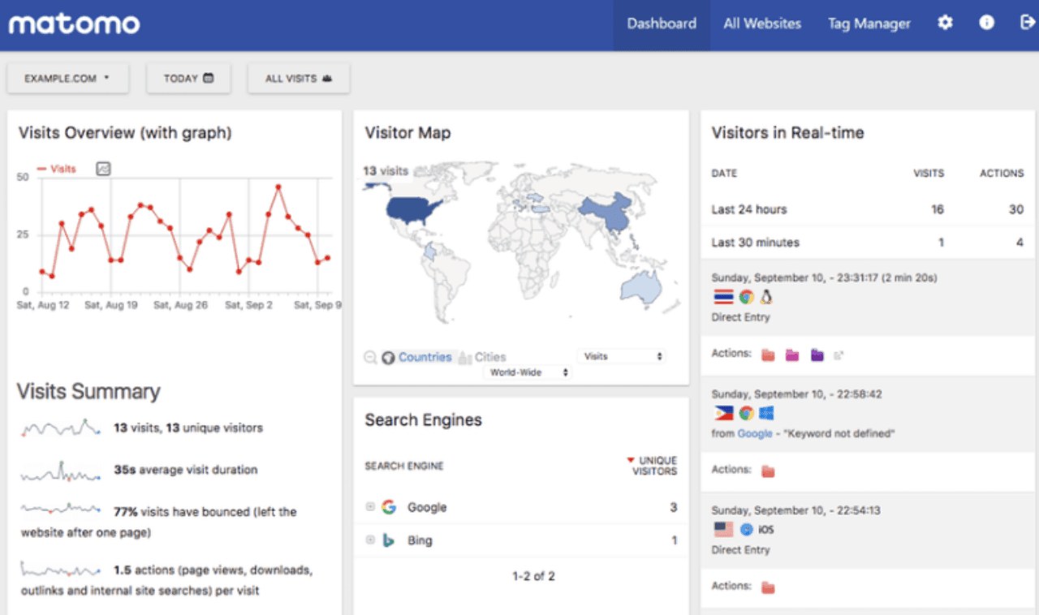Open the EXAMPLE.COM website selector
Image resolution: width=1039 pixels, height=615 pixels.
click(x=68, y=79)
